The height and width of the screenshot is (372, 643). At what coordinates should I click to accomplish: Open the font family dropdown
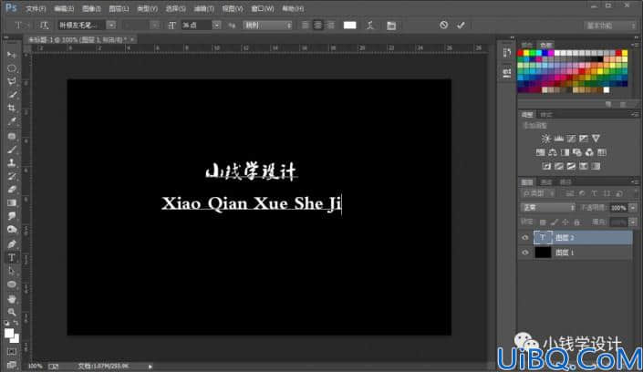click(x=111, y=26)
